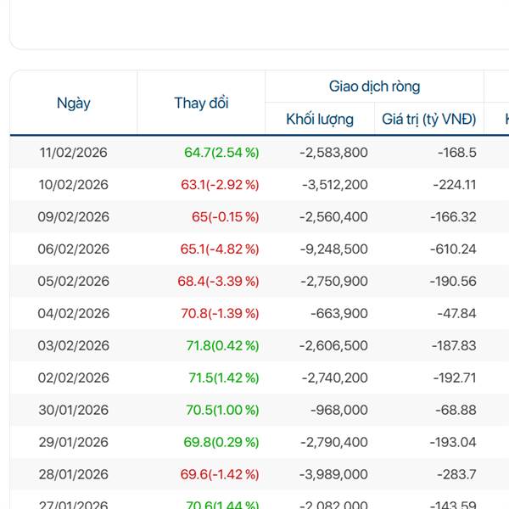Viewport: 509px width, 509px height.
Task: Click the 71.5(1.42 %) change value
Action: pyautogui.click(x=221, y=378)
